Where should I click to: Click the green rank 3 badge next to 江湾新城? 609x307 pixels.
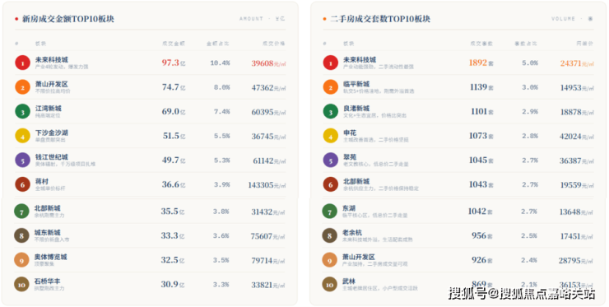click(x=22, y=112)
